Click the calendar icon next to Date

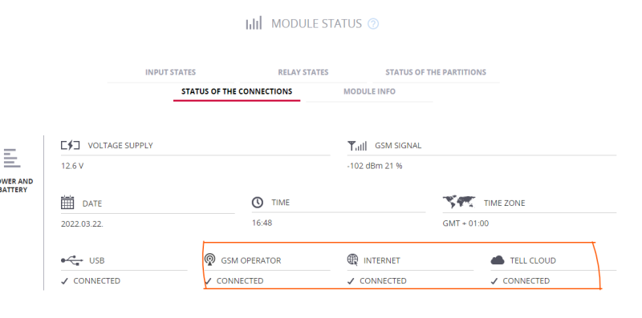67,203
